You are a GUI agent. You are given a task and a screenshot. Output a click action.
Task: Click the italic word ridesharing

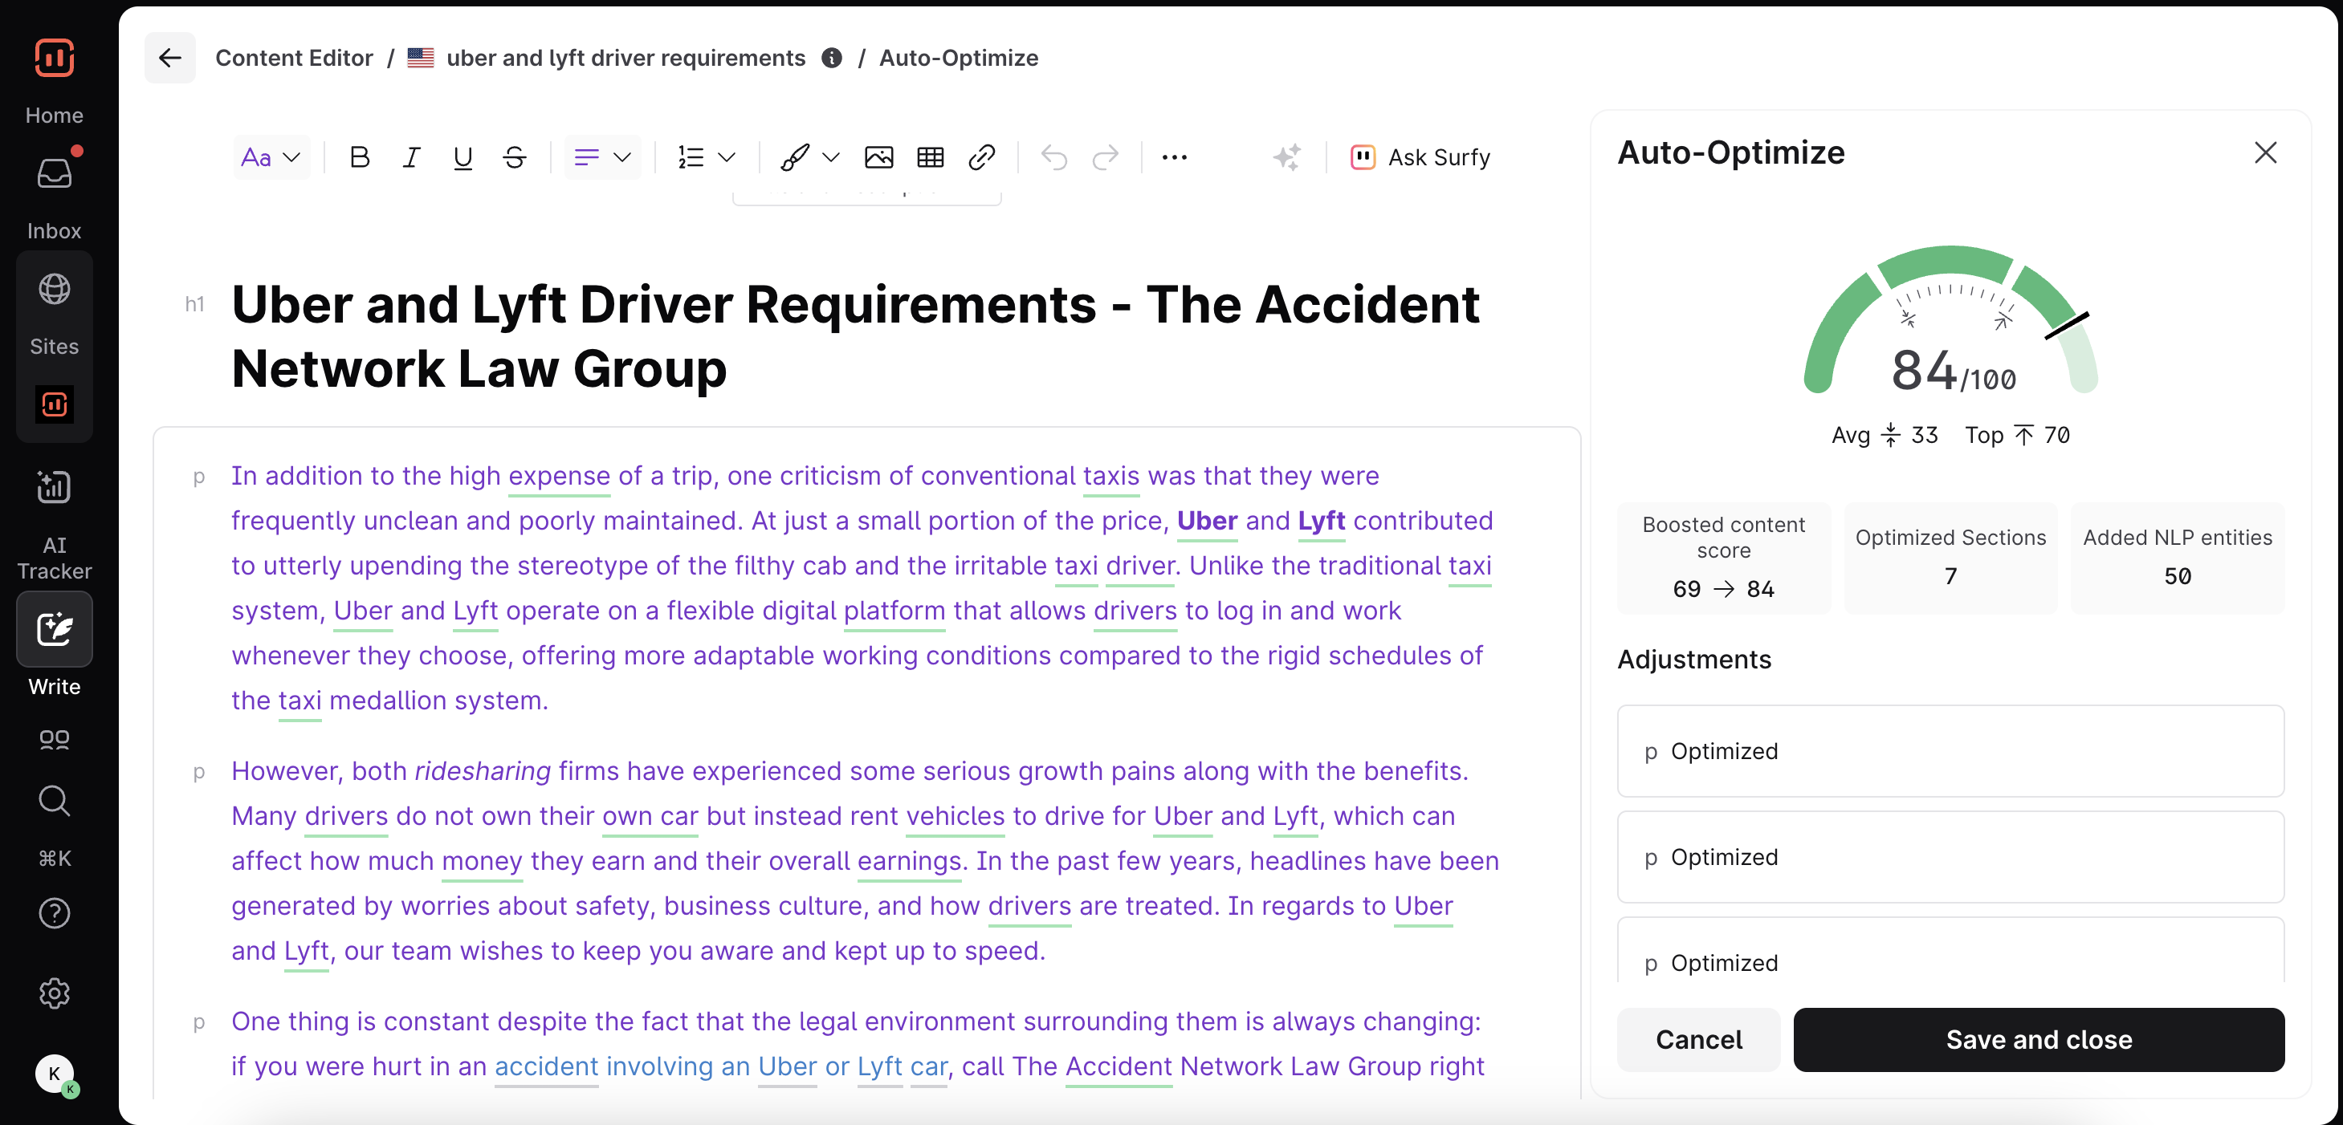click(x=482, y=770)
